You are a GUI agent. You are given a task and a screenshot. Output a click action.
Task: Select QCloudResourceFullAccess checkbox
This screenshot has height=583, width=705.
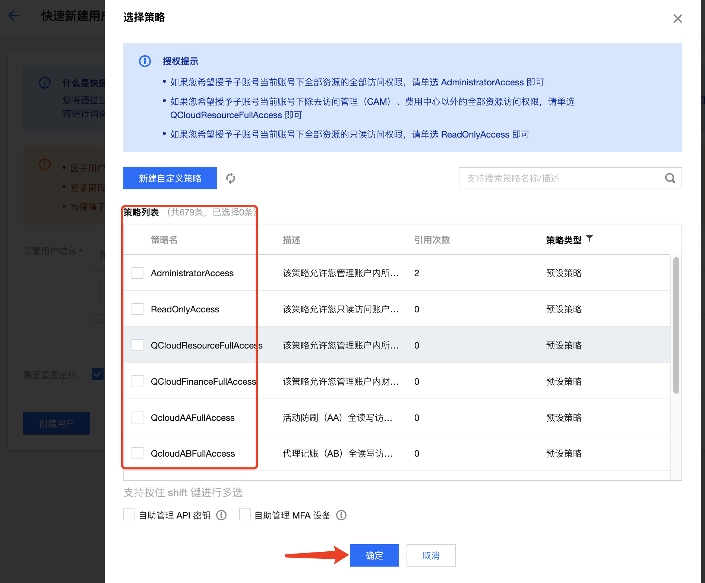[137, 345]
